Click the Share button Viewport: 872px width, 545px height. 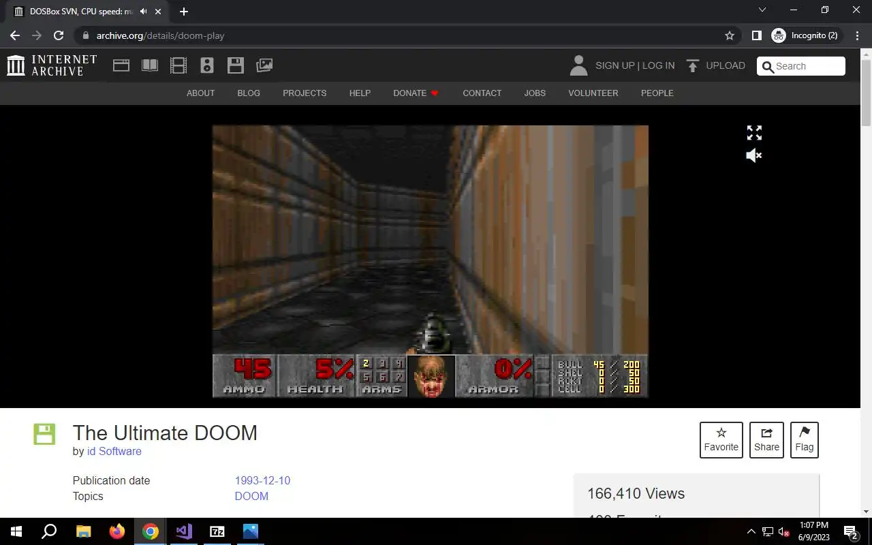[x=766, y=440]
